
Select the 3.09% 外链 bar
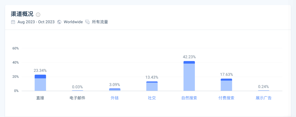tap(115, 90)
